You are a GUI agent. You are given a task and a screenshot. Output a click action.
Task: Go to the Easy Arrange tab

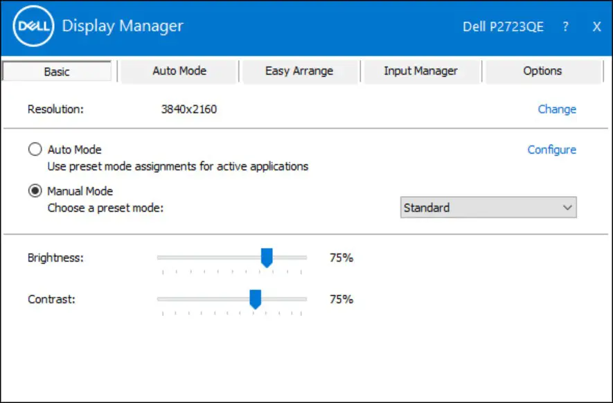tap(299, 71)
